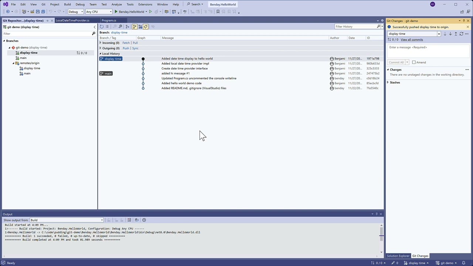
Task: Click the search icon in branches Filter box
Action: [x=93, y=34]
